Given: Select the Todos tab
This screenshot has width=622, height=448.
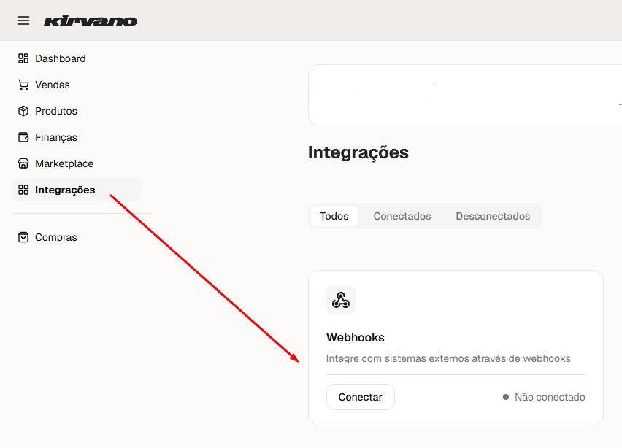Looking at the screenshot, I should tap(334, 216).
